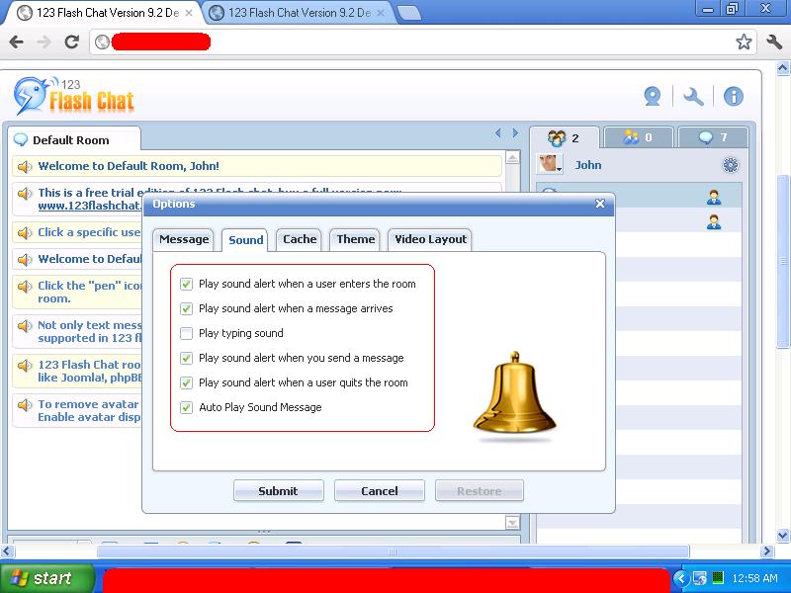Uncheck sound alert when a message arrives
Image resolution: width=791 pixels, height=593 pixels.
click(186, 308)
